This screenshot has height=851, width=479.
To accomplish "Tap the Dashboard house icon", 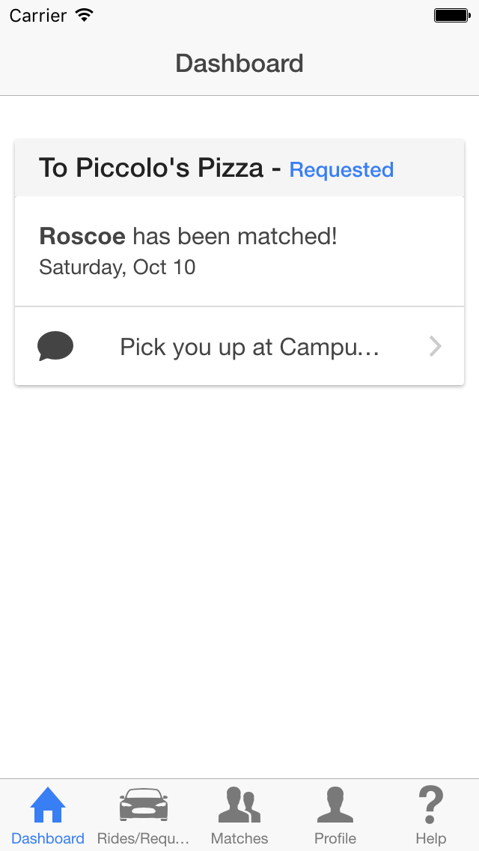I will (48, 805).
